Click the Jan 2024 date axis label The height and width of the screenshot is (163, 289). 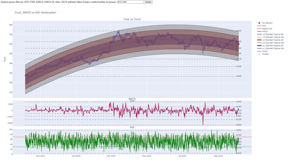76,156
